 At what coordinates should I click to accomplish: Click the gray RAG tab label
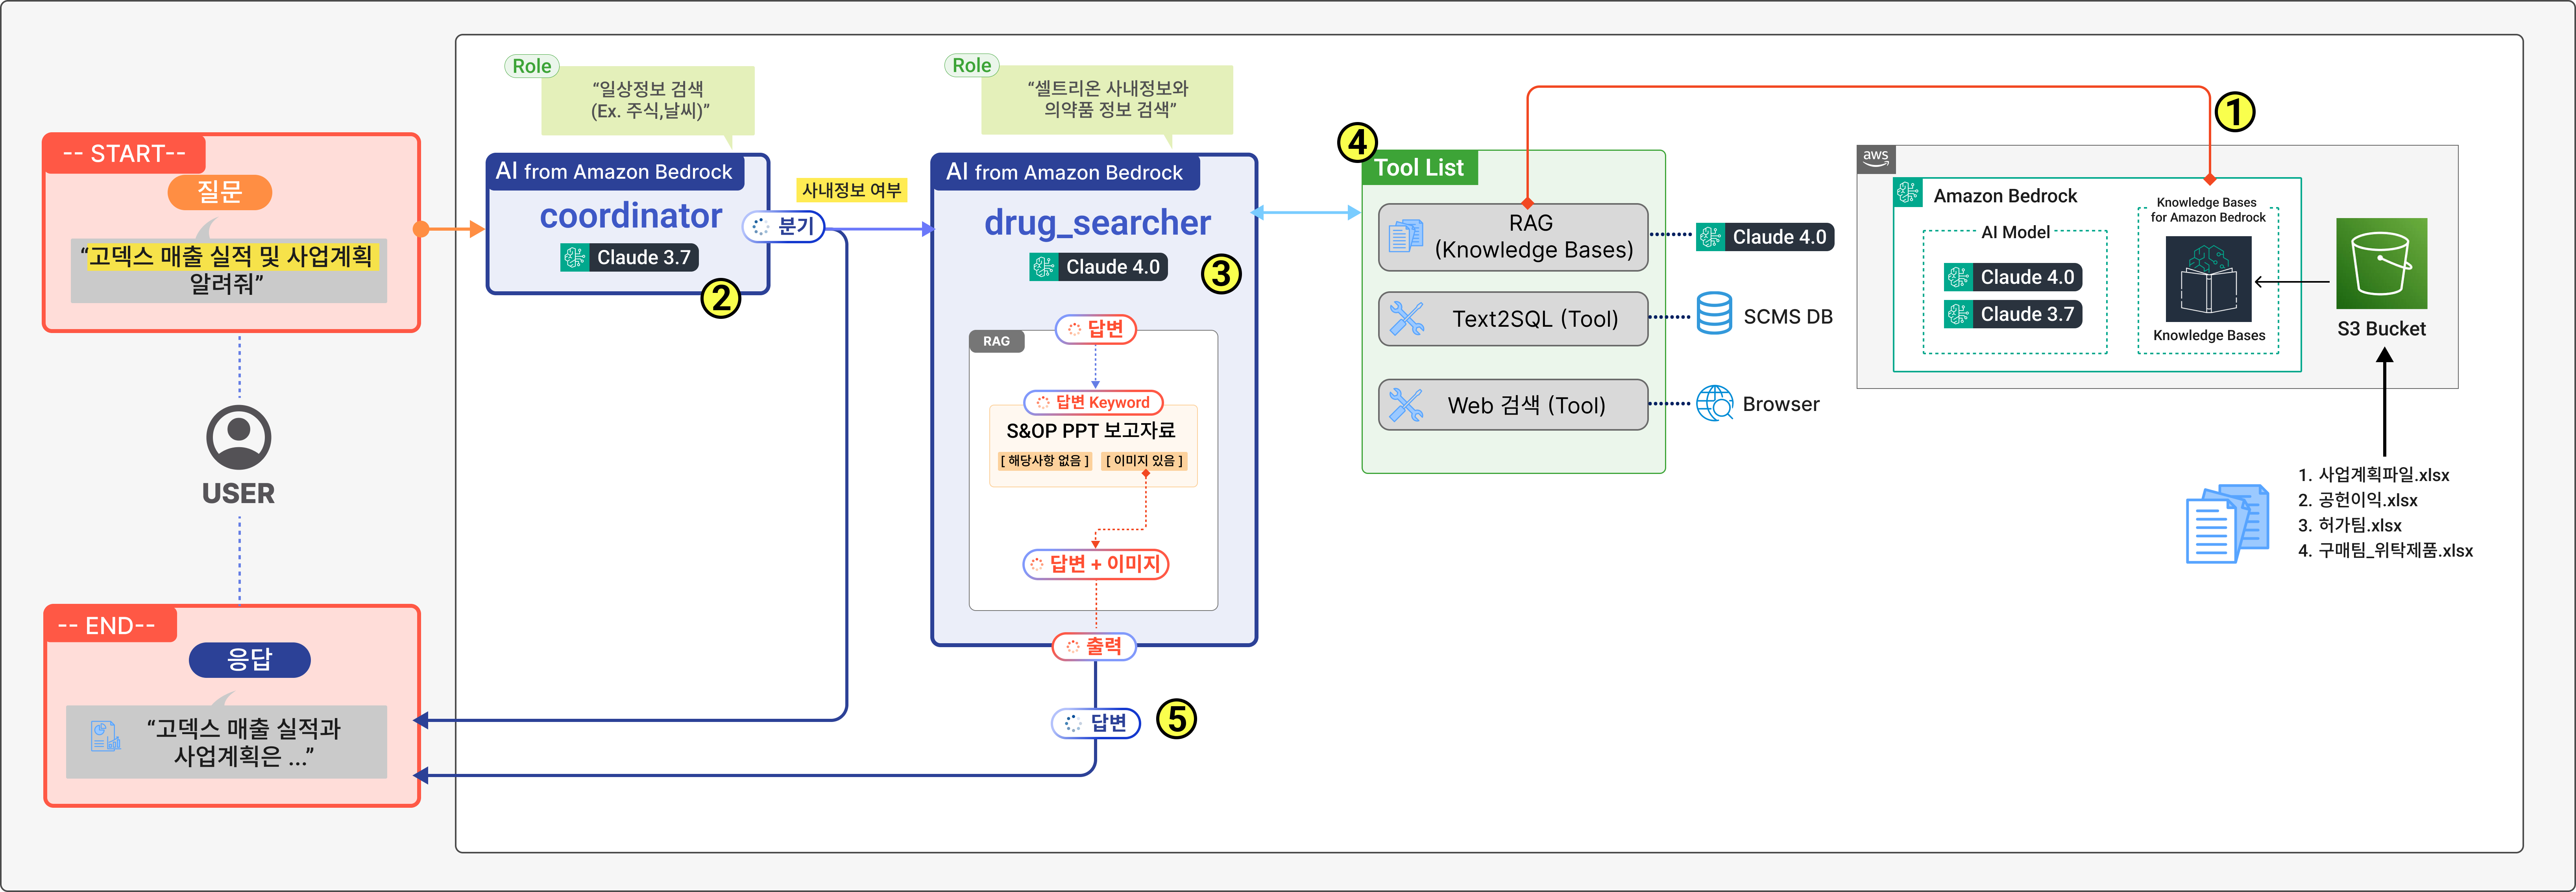point(996,341)
